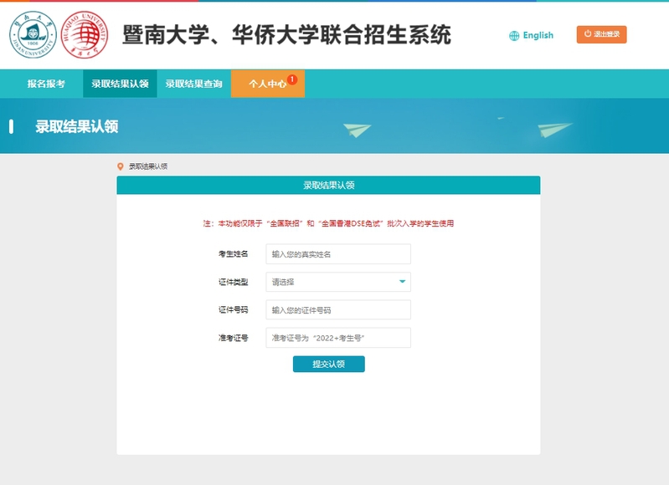The image size is (669, 485).
Task: Focus the 考生姓名 name input field
Action: (338, 254)
